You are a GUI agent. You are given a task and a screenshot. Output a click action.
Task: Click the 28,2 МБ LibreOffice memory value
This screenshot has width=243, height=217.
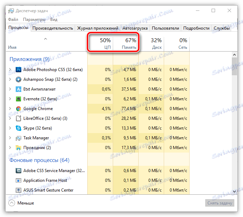click(129, 118)
